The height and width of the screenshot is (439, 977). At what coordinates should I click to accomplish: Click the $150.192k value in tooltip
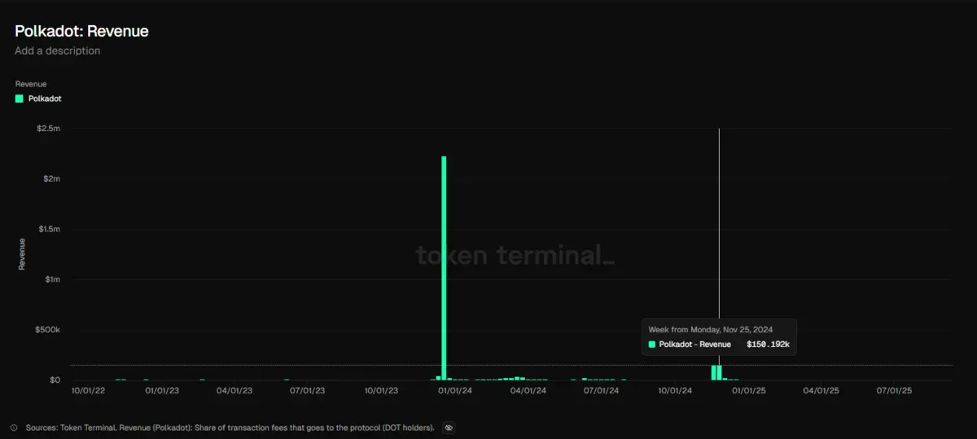click(768, 345)
